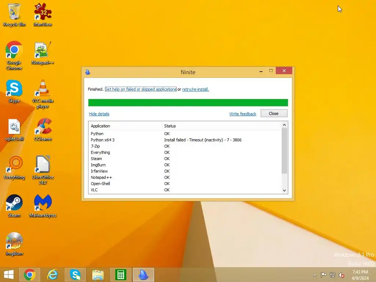Click the Install failed - Timeout status text
This screenshot has width=376, height=282.
point(203,140)
